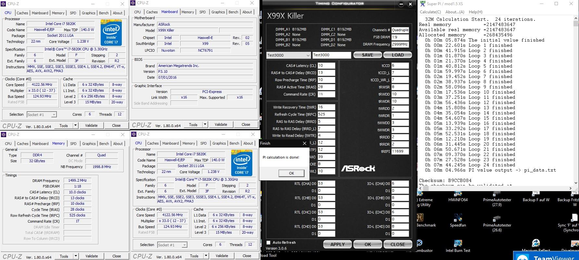Open the Test3000 profile dropdown in Timing Configurator
This screenshot has height=260, width=579.
point(289,55)
